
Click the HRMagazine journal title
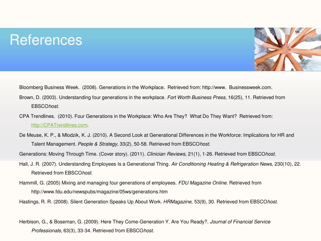pos(177,202)
